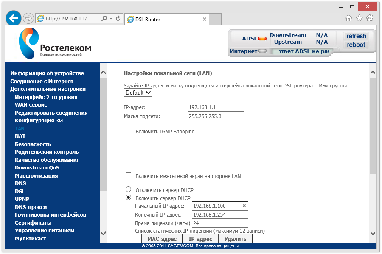Click the ADSL status indicator light
Image resolution: width=382 pixels, height=254 pixels.
[x=262, y=39]
